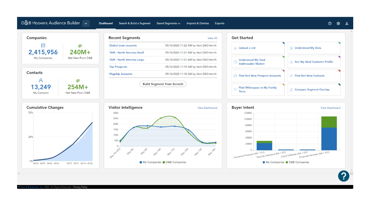Image resolution: width=372 pixels, height=206 pixels.
Task: Select Understand My Total Addressable Market card
Action: point(258,62)
